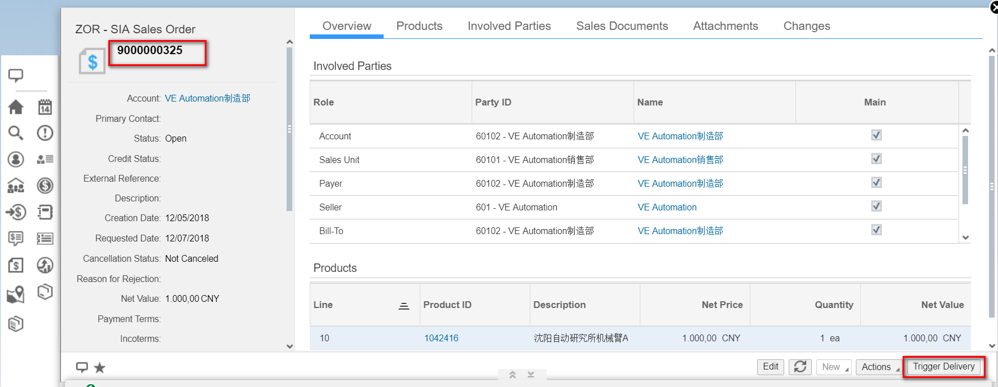The image size is (998, 387).
Task: Open the house with people icon
Action: (x=16, y=186)
